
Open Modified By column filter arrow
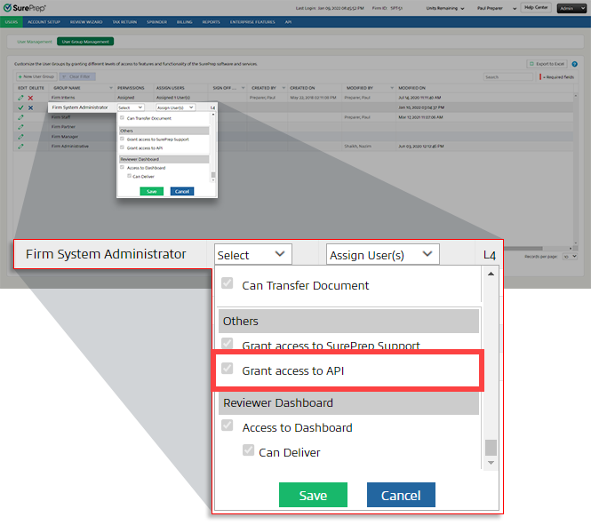(392, 88)
